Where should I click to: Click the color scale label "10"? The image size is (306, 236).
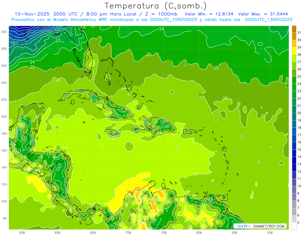(299, 186)
